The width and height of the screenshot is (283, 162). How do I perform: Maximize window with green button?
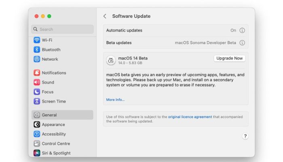49,16
